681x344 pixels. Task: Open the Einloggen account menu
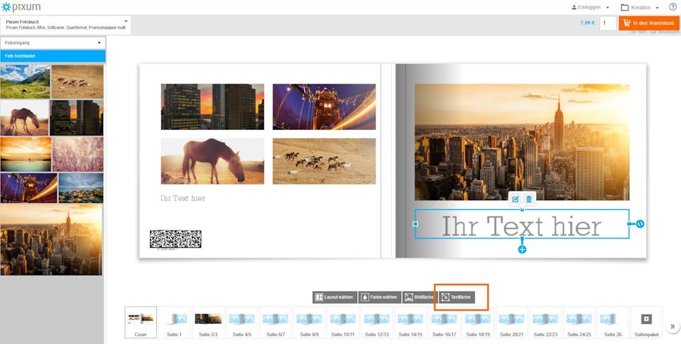click(x=590, y=7)
